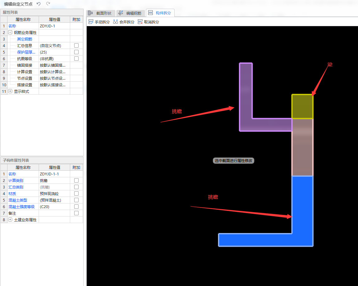358x286 pixels.
Task: Toggle the 材质 附加 checkbox
Action: tap(76, 193)
